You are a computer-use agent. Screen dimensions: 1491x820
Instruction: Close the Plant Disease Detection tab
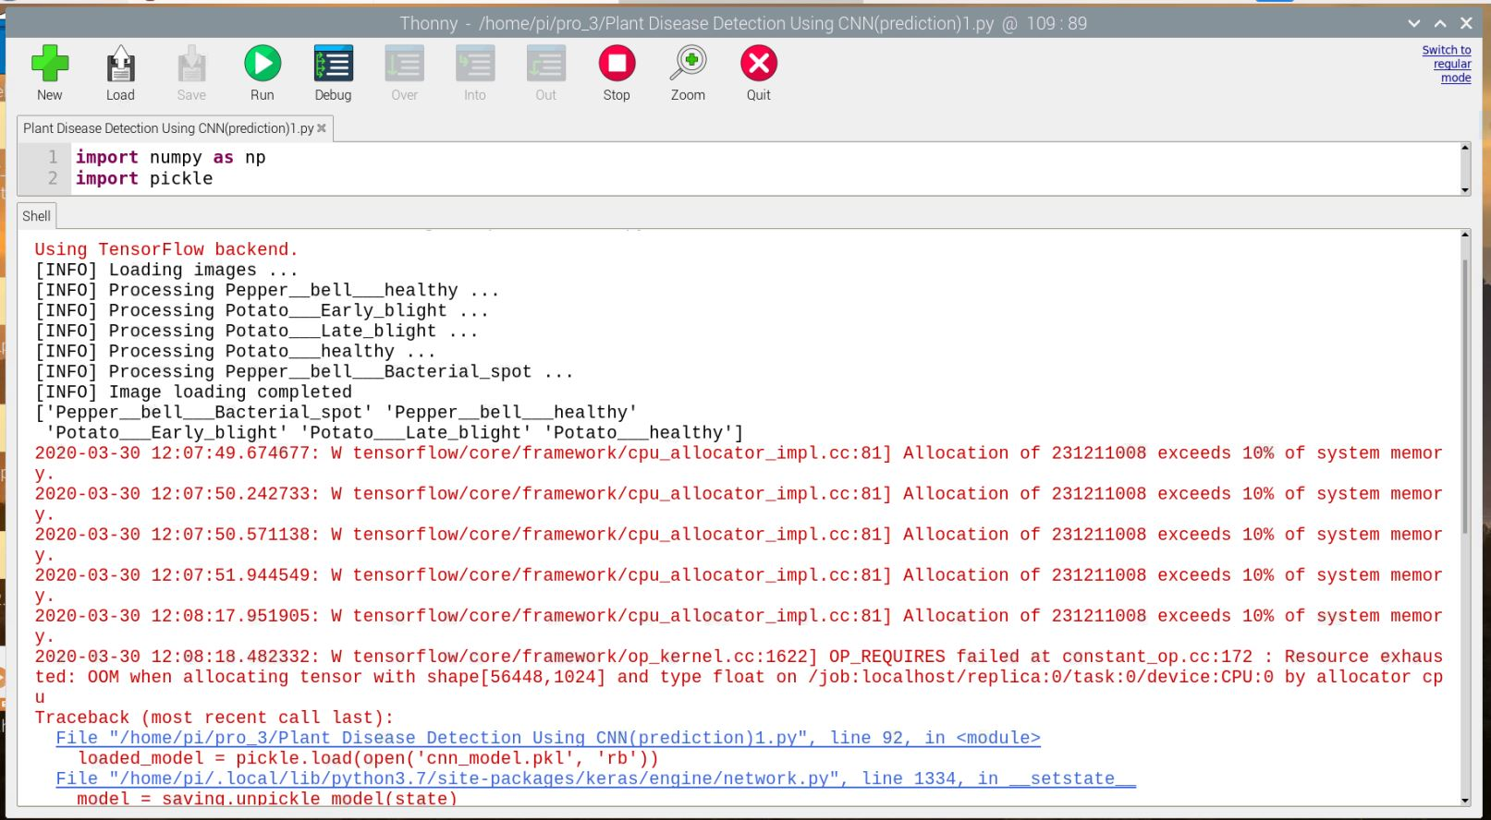pyautogui.click(x=322, y=128)
